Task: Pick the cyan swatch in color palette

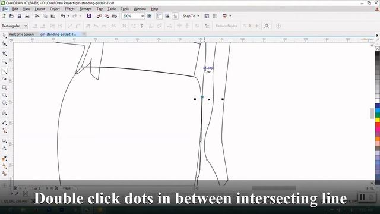Action: tap(378, 111)
